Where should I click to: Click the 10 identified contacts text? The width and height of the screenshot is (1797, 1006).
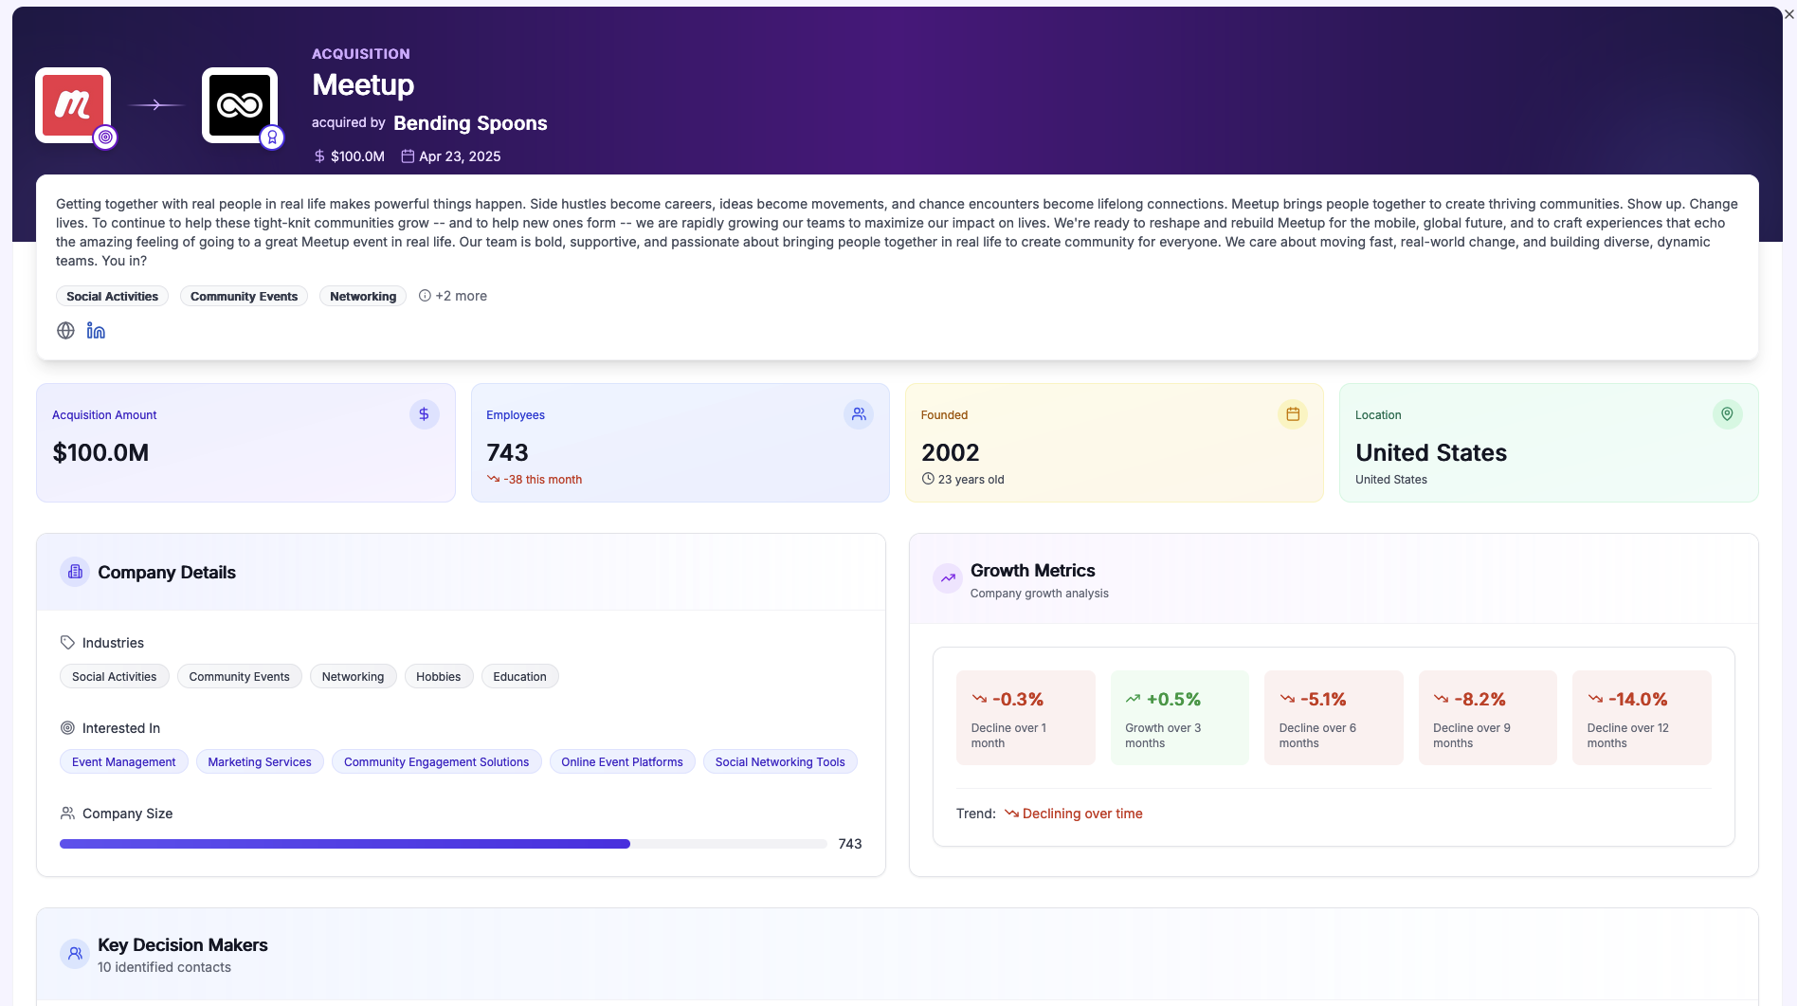coord(164,967)
